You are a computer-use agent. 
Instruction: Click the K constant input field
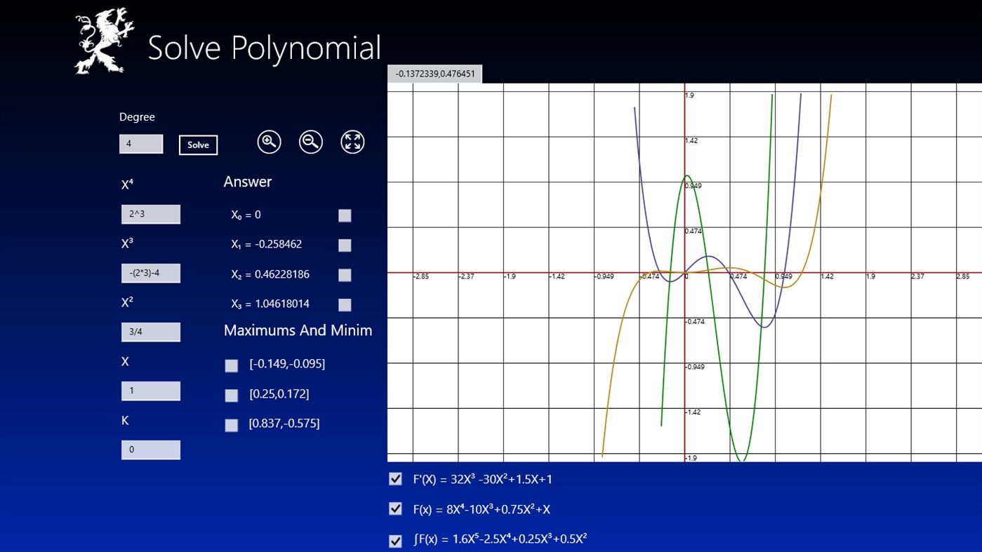coord(150,450)
